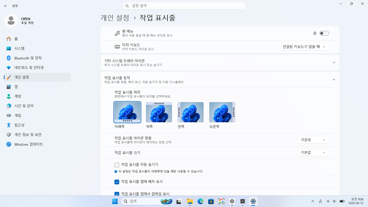Image resolution: width=368 pixels, height=207 pixels.
Task: Click the 설정 검색 search field
Action: pos(184,6)
